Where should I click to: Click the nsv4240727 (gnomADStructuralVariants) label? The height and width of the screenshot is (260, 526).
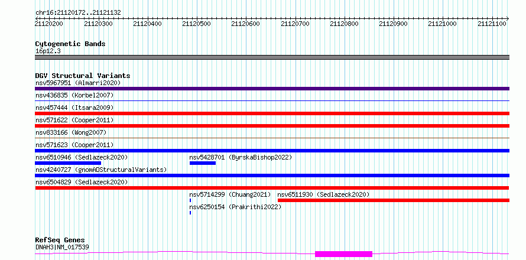(101, 170)
